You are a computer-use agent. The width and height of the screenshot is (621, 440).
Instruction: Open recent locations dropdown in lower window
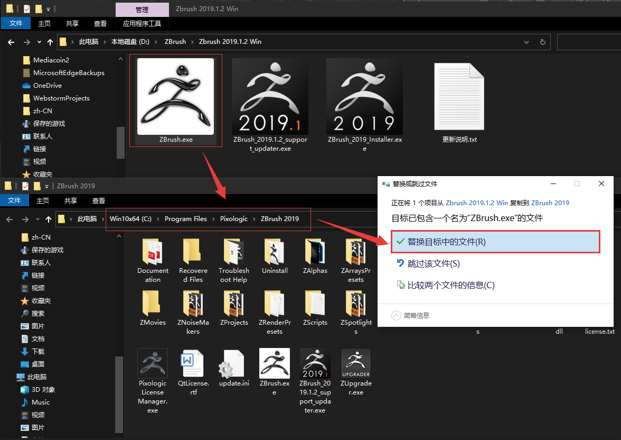tap(39, 219)
